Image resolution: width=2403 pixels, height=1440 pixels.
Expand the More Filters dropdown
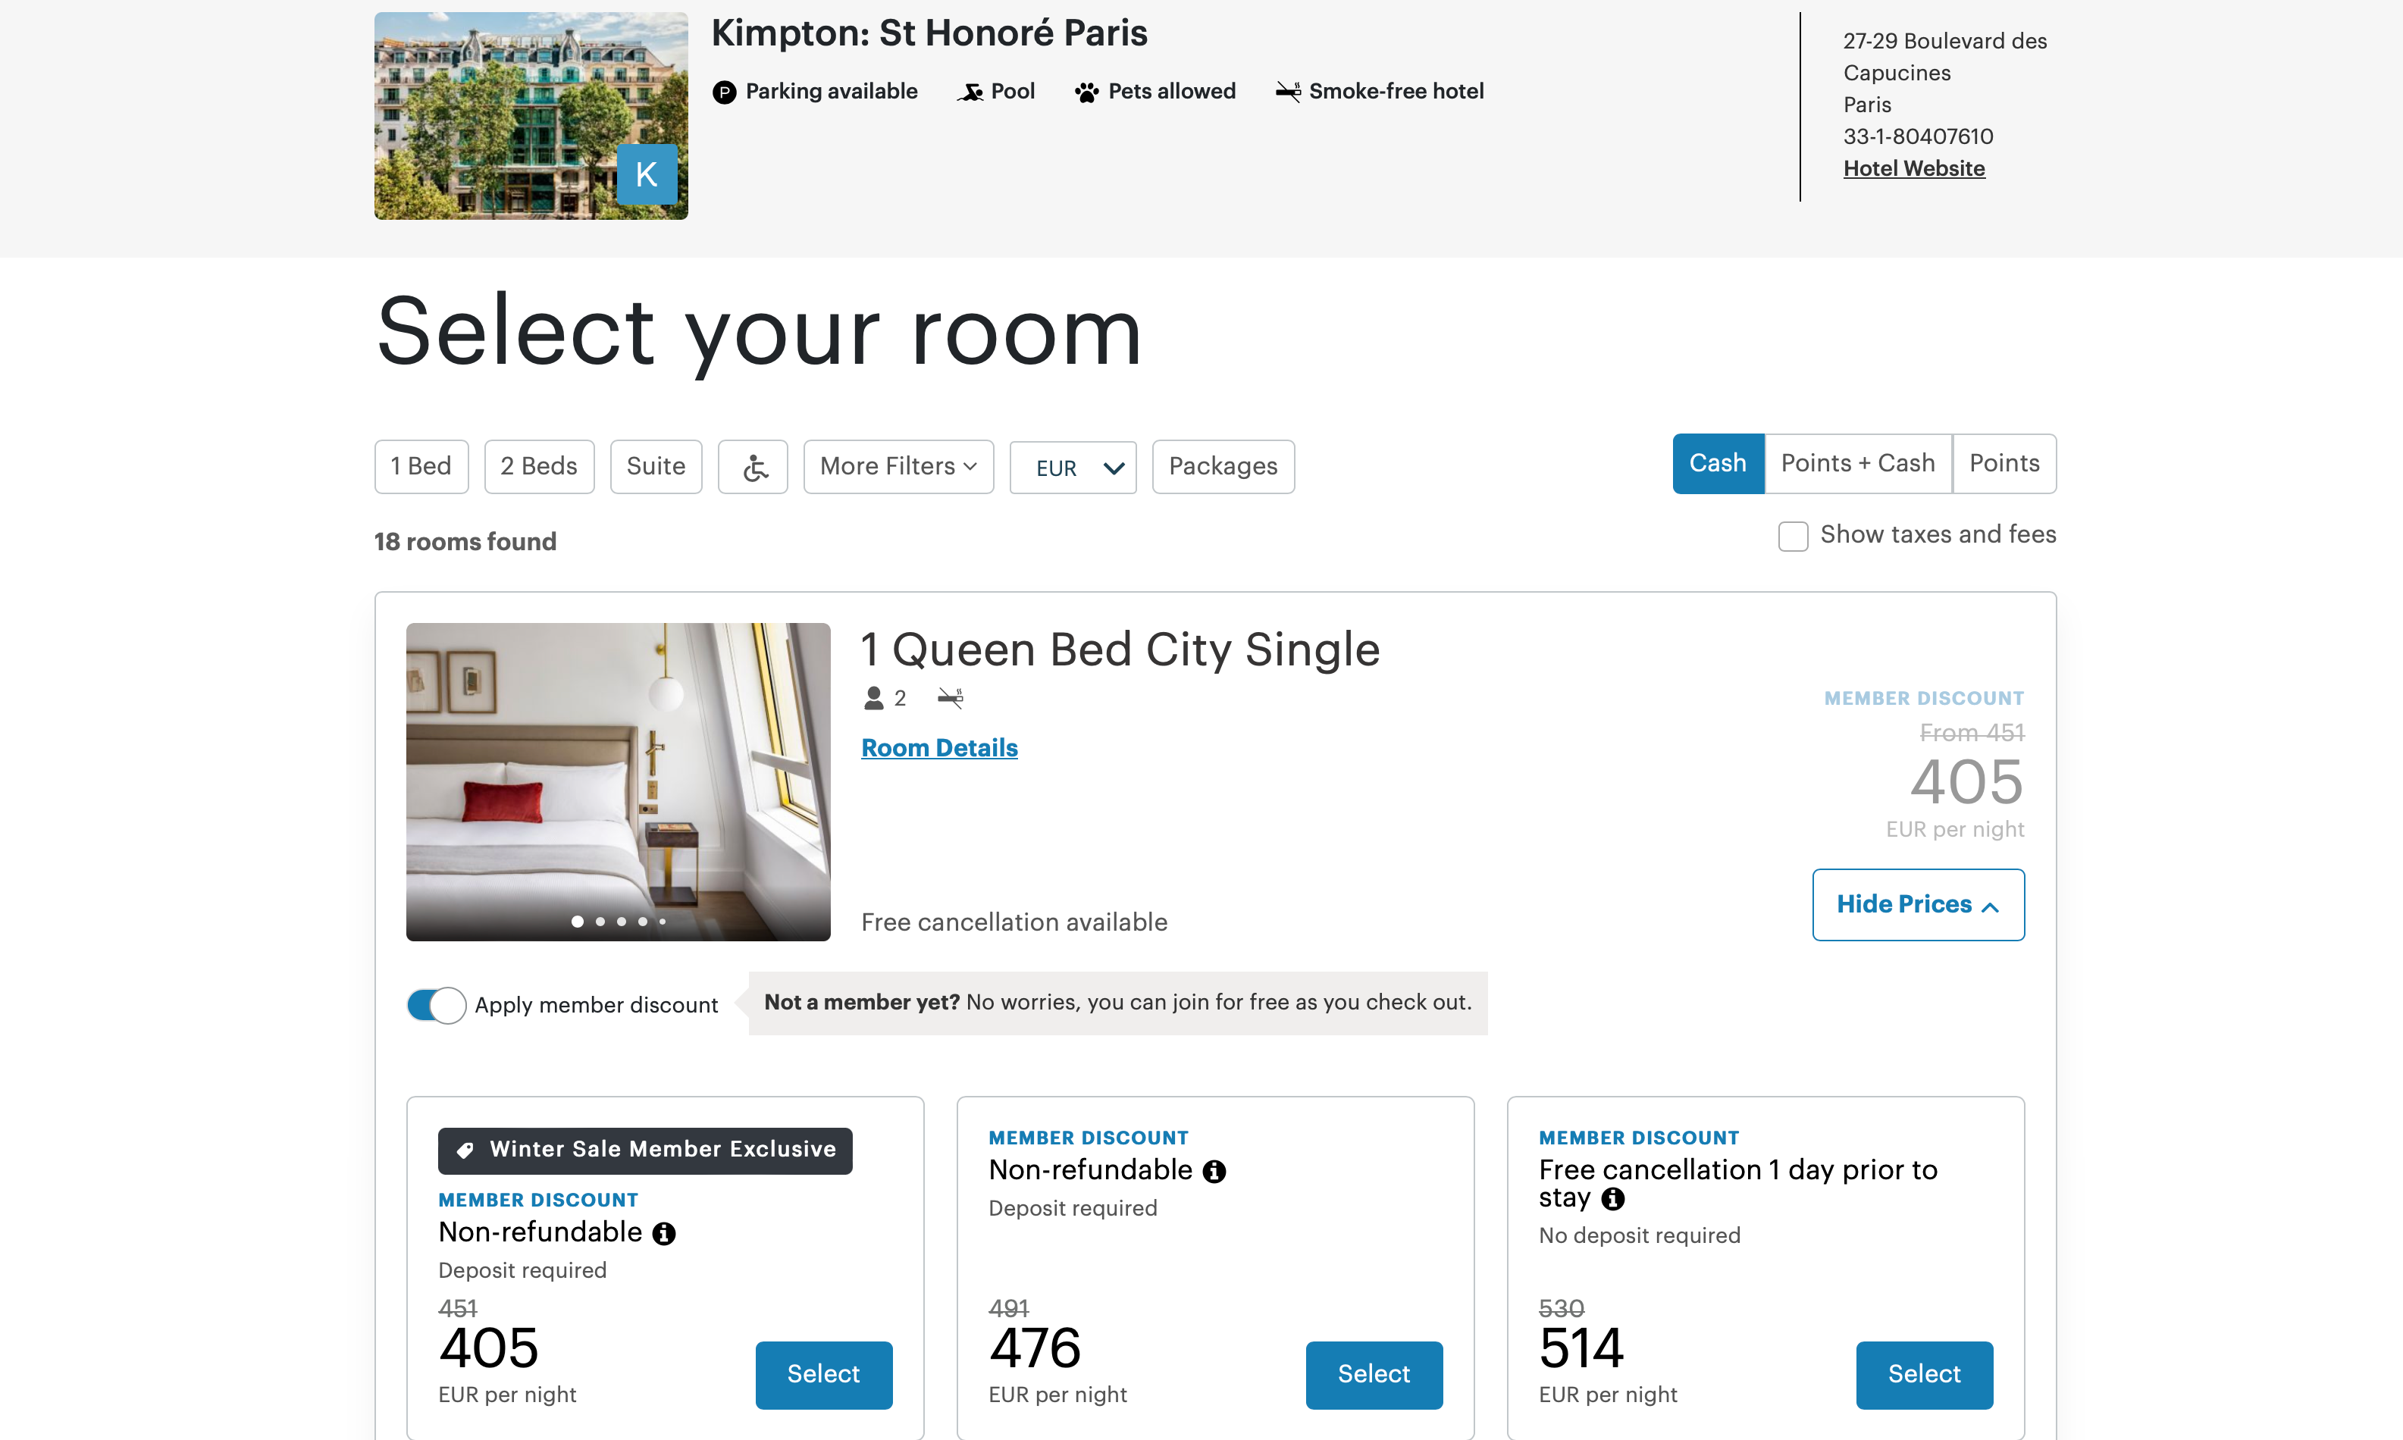[899, 467]
